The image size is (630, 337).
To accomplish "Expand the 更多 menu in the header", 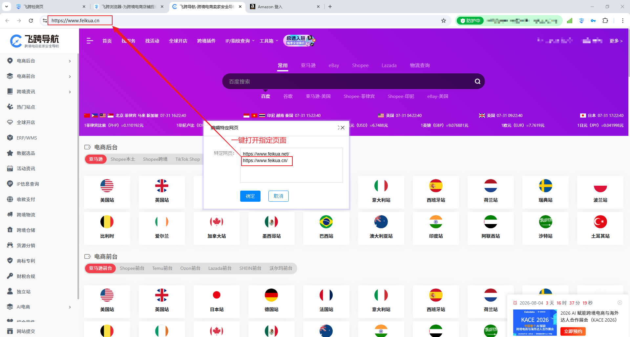I will pyautogui.click(x=616, y=41).
